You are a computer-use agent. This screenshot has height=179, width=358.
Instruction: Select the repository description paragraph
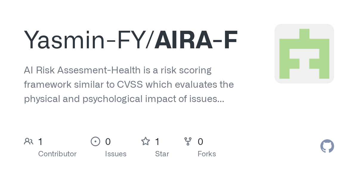[129, 85]
